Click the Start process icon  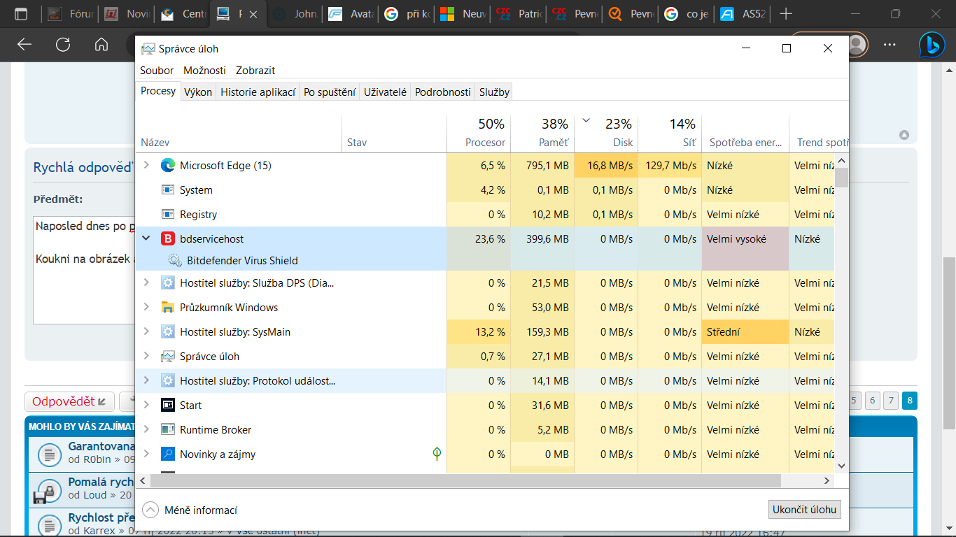(x=168, y=406)
